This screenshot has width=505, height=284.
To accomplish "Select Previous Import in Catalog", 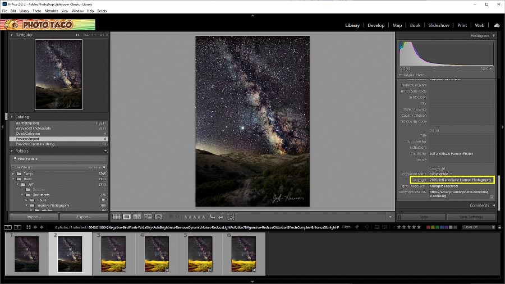I will 58,139.
